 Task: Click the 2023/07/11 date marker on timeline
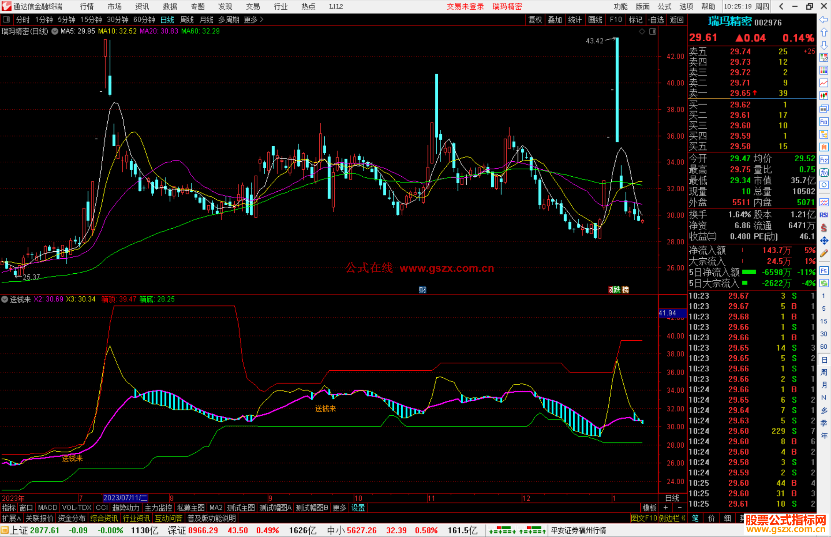pyautogui.click(x=125, y=498)
